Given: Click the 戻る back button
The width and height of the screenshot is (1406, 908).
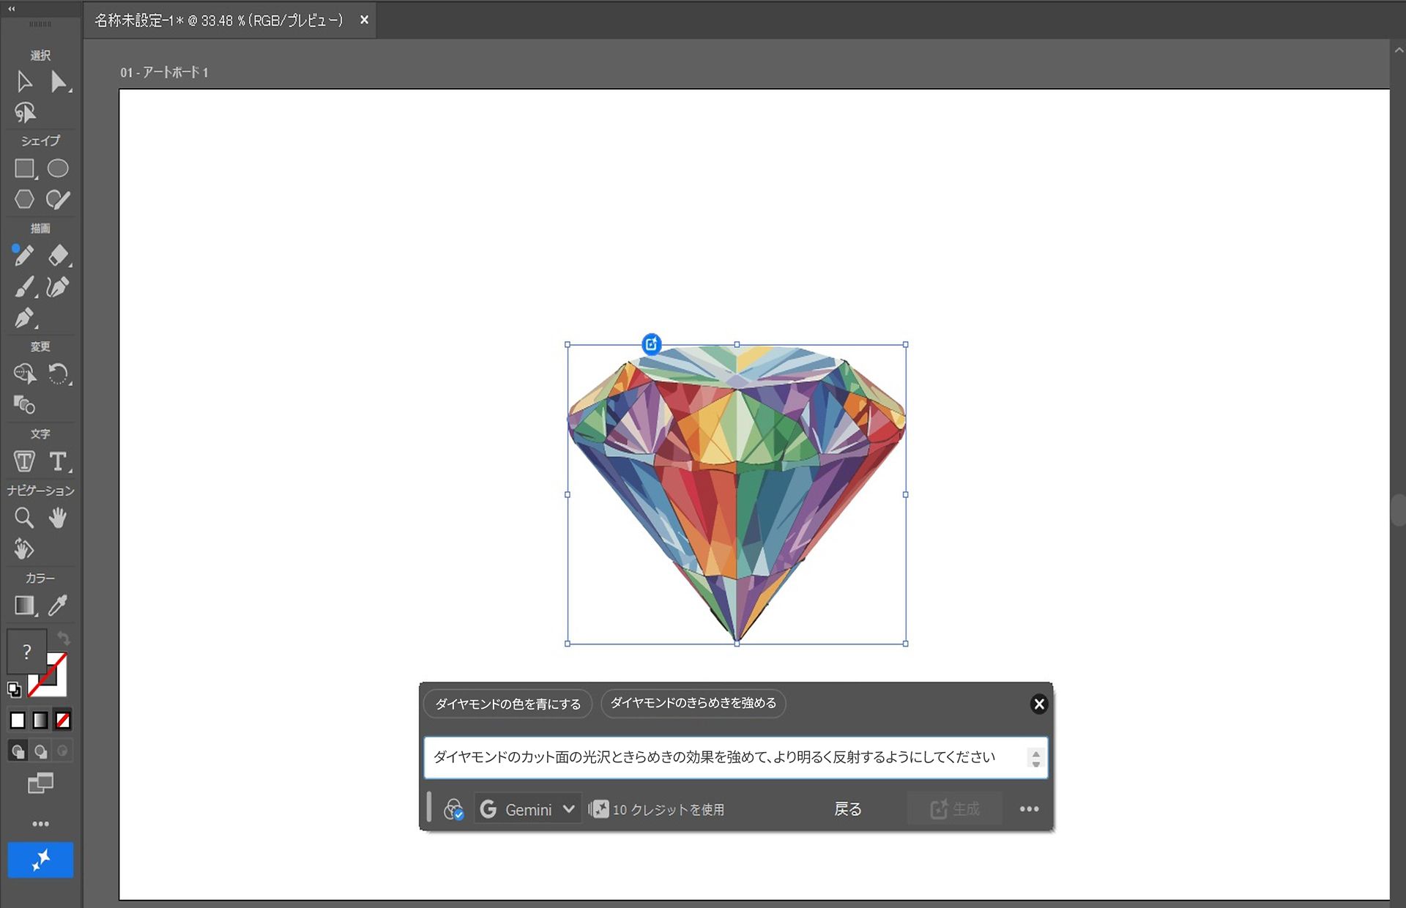Looking at the screenshot, I should click(x=848, y=809).
